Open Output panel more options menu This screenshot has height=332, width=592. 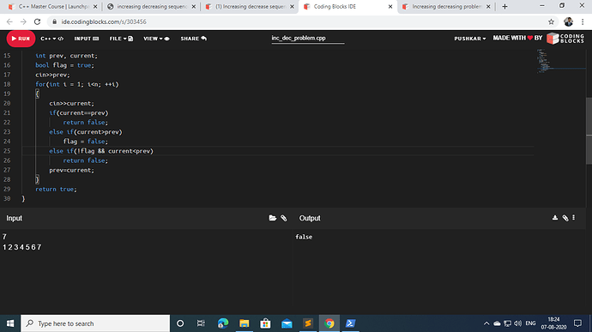tap(573, 218)
